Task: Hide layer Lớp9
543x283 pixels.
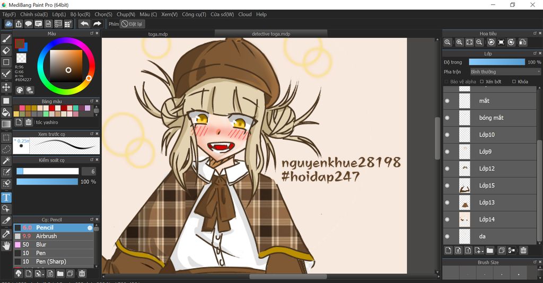Action: pyautogui.click(x=447, y=152)
